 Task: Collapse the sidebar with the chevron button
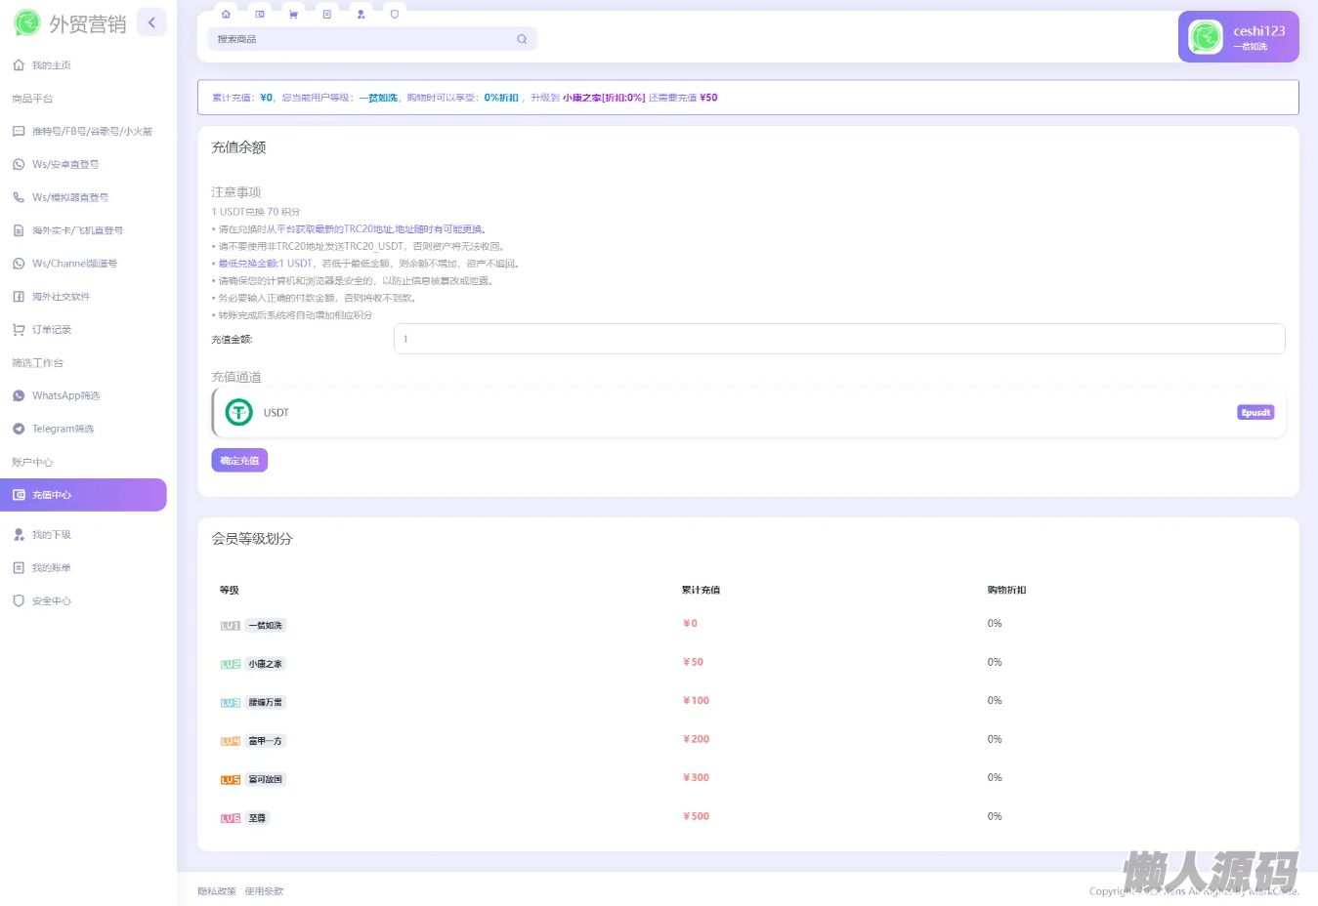pyautogui.click(x=151, y=22)
